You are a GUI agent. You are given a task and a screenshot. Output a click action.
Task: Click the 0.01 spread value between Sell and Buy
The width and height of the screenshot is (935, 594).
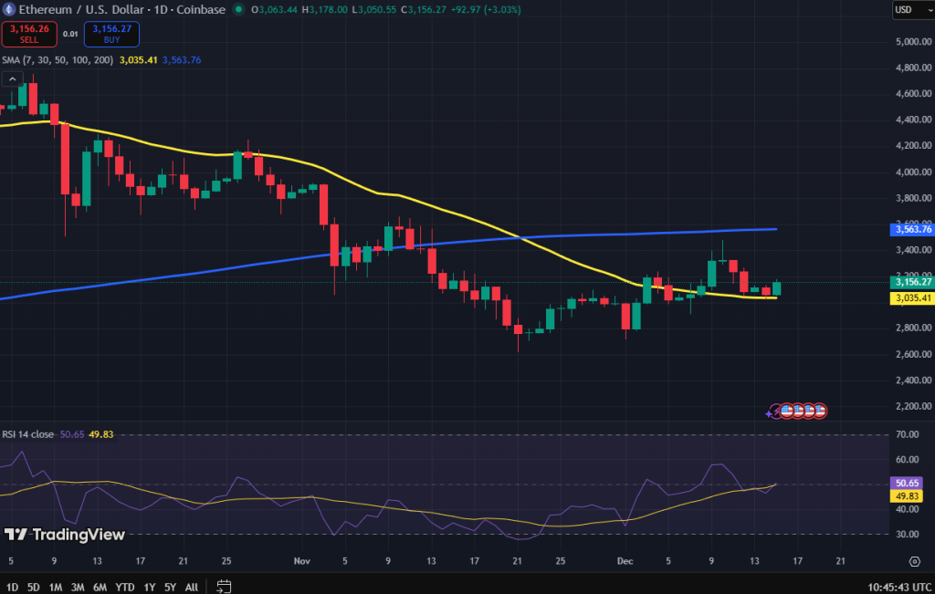tap(70, 34)
